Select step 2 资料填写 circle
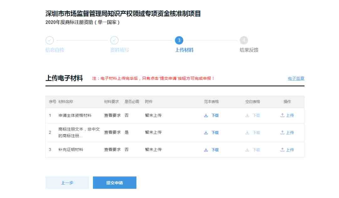Screen dimensions: 339x198 pos(114,40)
